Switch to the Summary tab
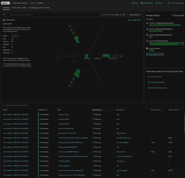185x178 pixels. 6,8
